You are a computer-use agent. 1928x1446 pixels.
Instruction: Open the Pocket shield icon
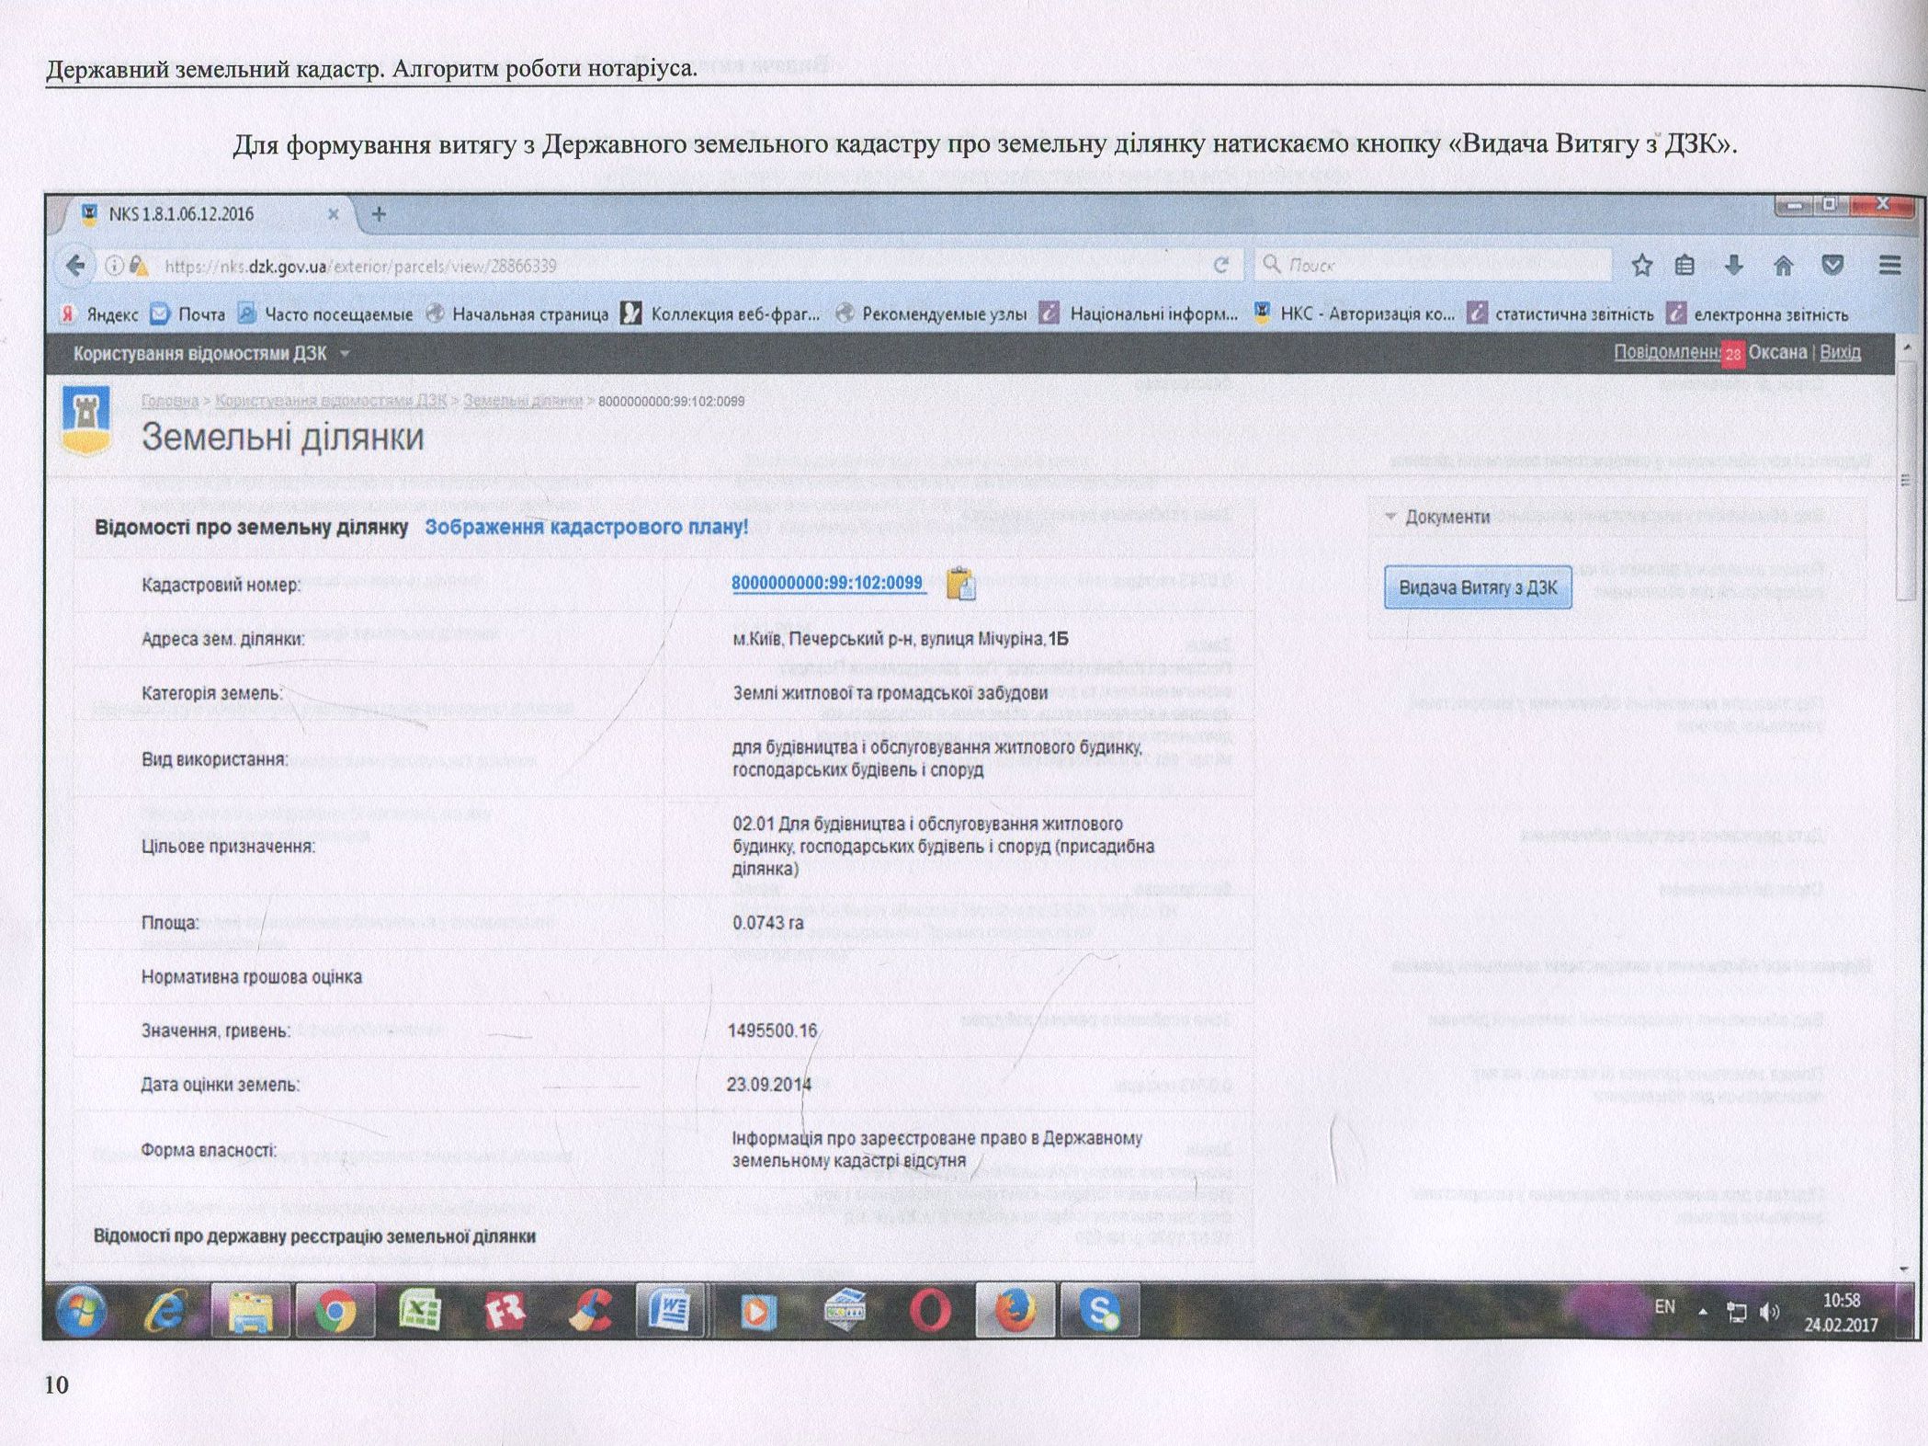[1832, 266]
